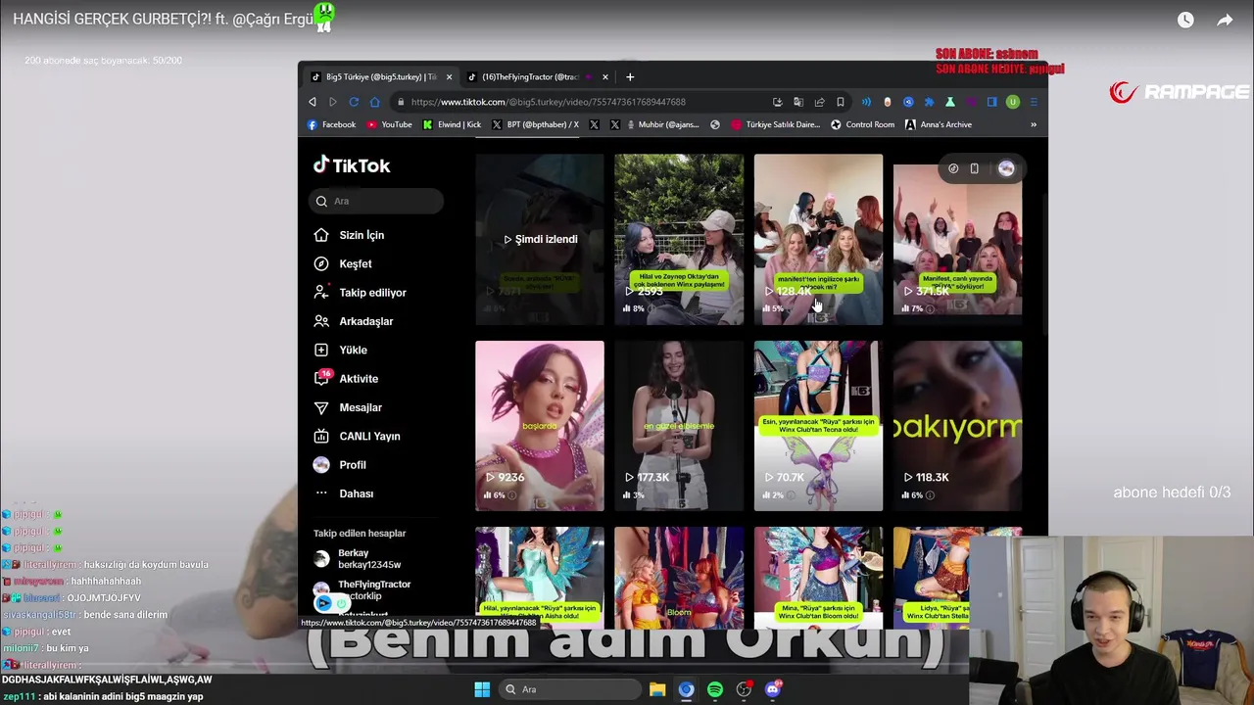Expand the bookmarks bar overflow chevron
This screenshot has height=705, width=1254.
tap(1033, 124)
